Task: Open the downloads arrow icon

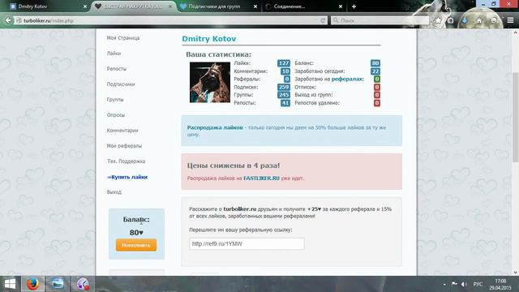Action: 465,20
